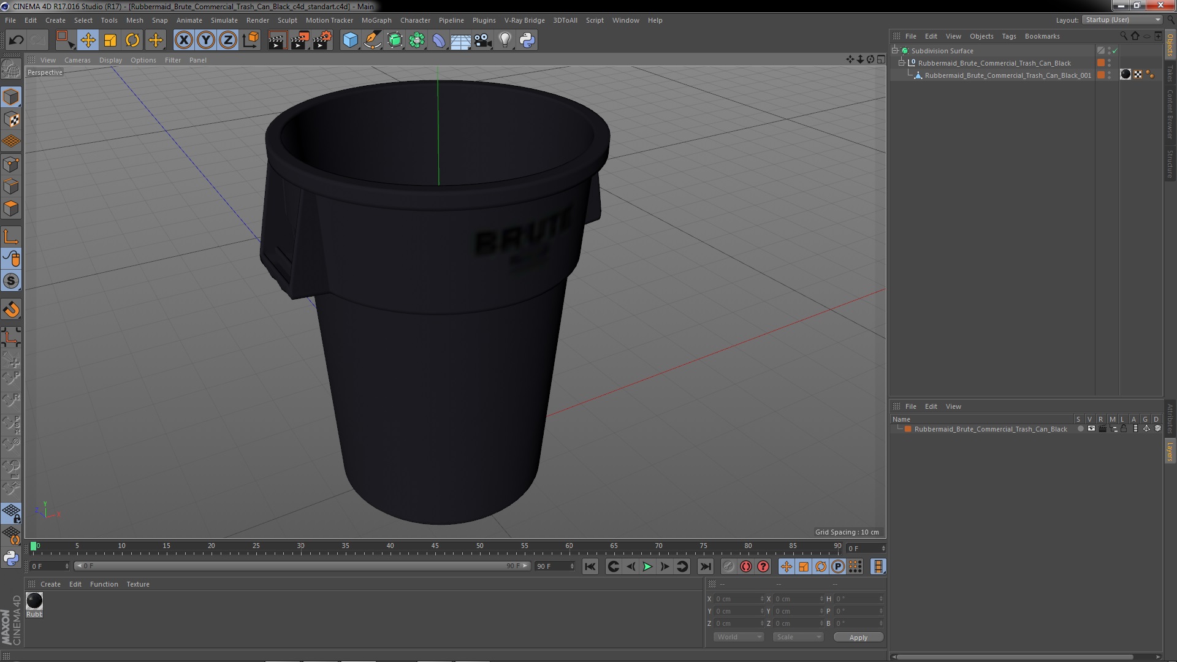Screen dimensions: 1177x662
Task: Click the timeline frame 45 marker
Action: point(435,546)
